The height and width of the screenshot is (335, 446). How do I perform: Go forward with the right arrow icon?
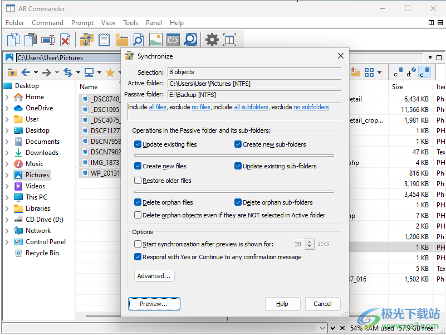tap(46, 72)
